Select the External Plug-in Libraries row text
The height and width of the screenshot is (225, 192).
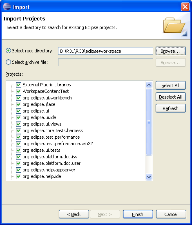pos(47,85)
